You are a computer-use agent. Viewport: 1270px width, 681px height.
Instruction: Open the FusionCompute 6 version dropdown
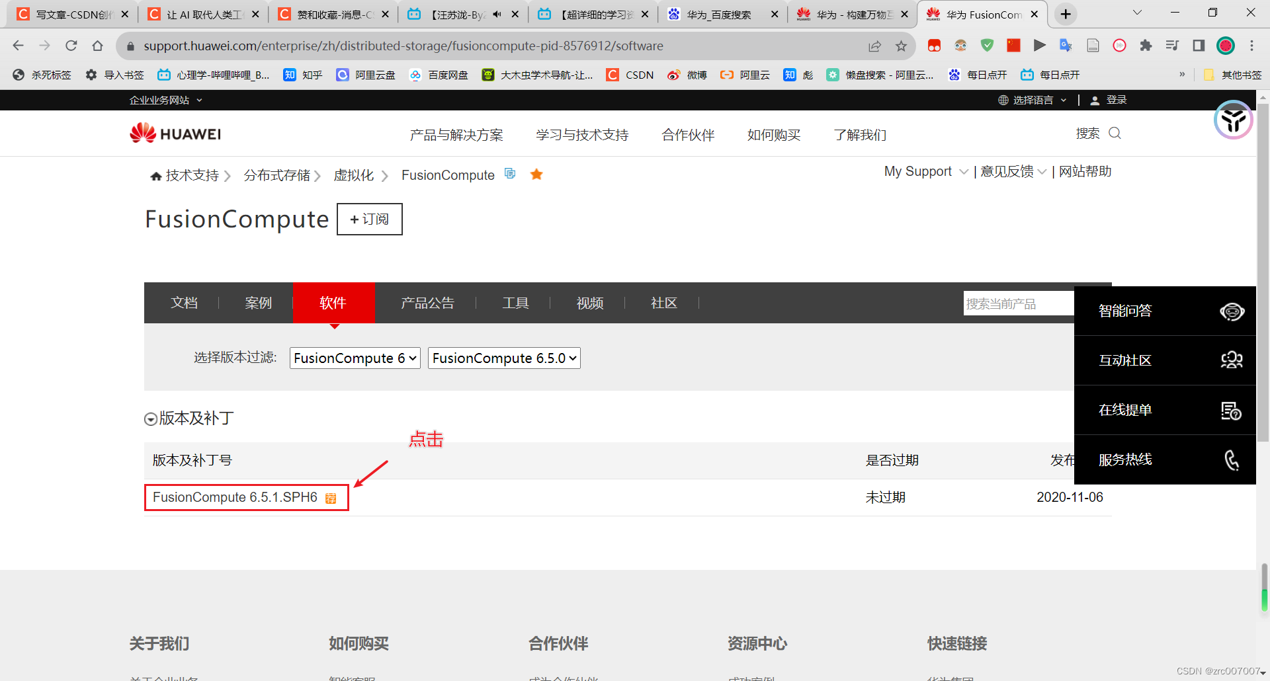tap(355, 358)
